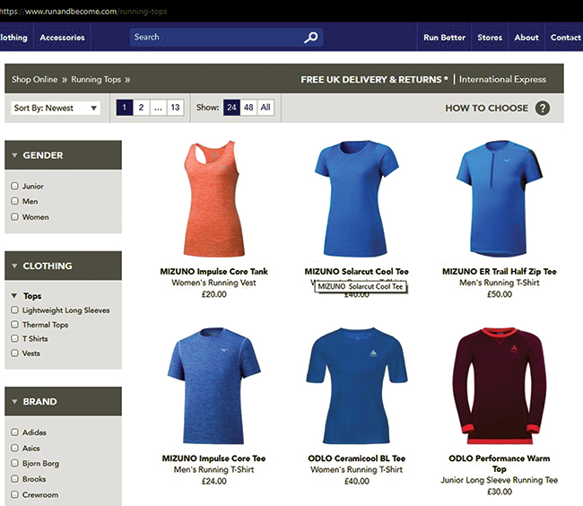Check Thermal Tops filter
Viewport: 583px width, 506px height.
14,325
